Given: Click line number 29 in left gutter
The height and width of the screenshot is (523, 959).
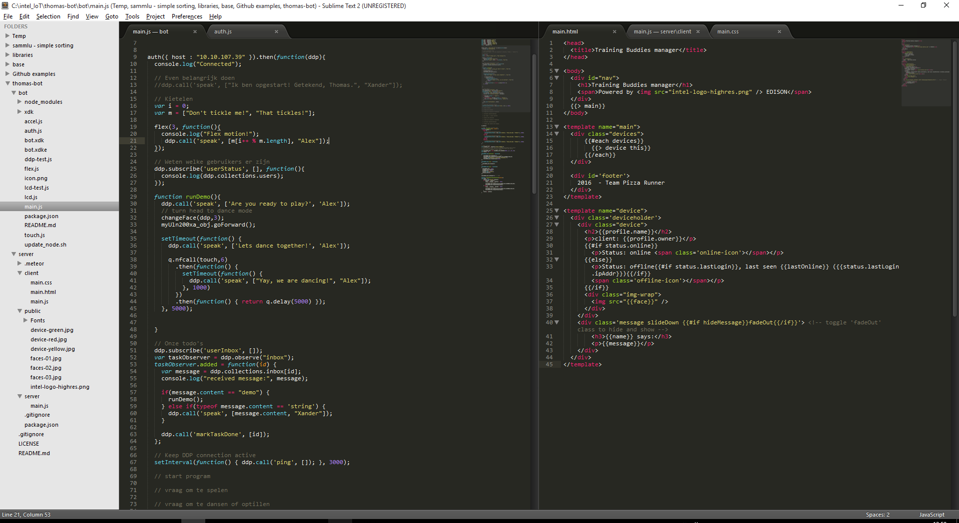Looking at the screenshot, I should point(133,197).
